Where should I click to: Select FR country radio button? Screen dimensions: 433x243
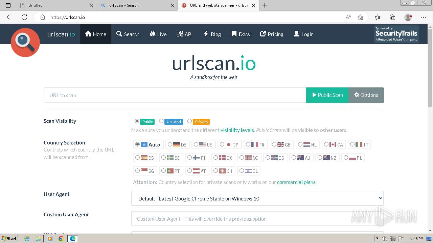coord(248,144)
